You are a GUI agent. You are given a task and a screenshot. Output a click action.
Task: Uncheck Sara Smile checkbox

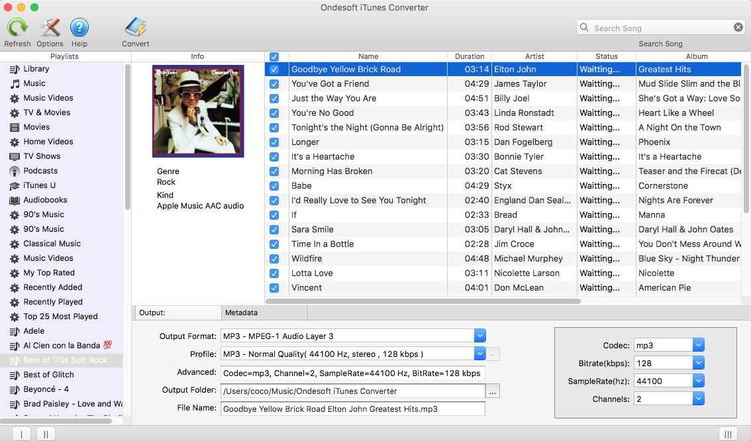click(274, 230)
